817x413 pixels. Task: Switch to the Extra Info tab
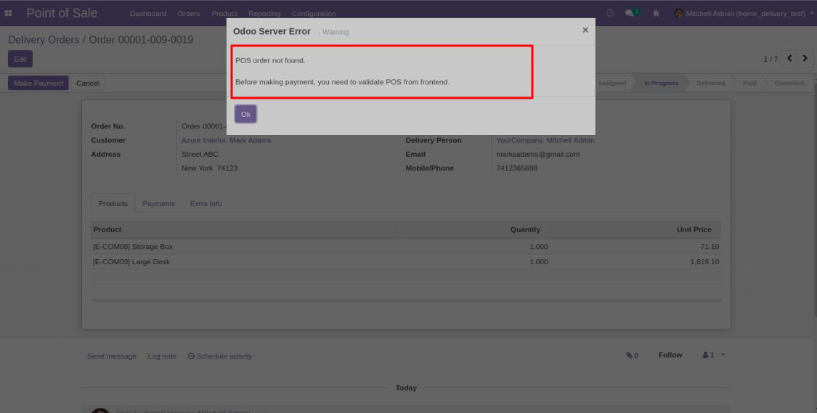(206, 204)
